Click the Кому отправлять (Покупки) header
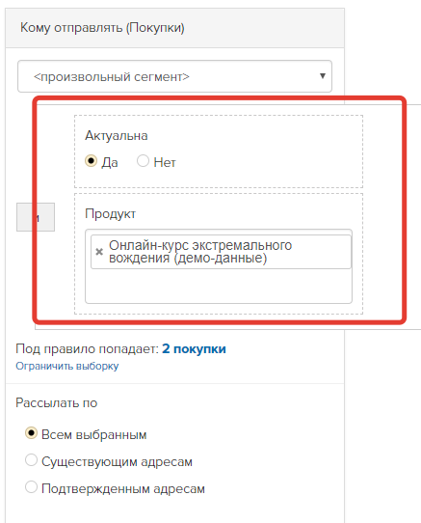 tap(102, 28)
